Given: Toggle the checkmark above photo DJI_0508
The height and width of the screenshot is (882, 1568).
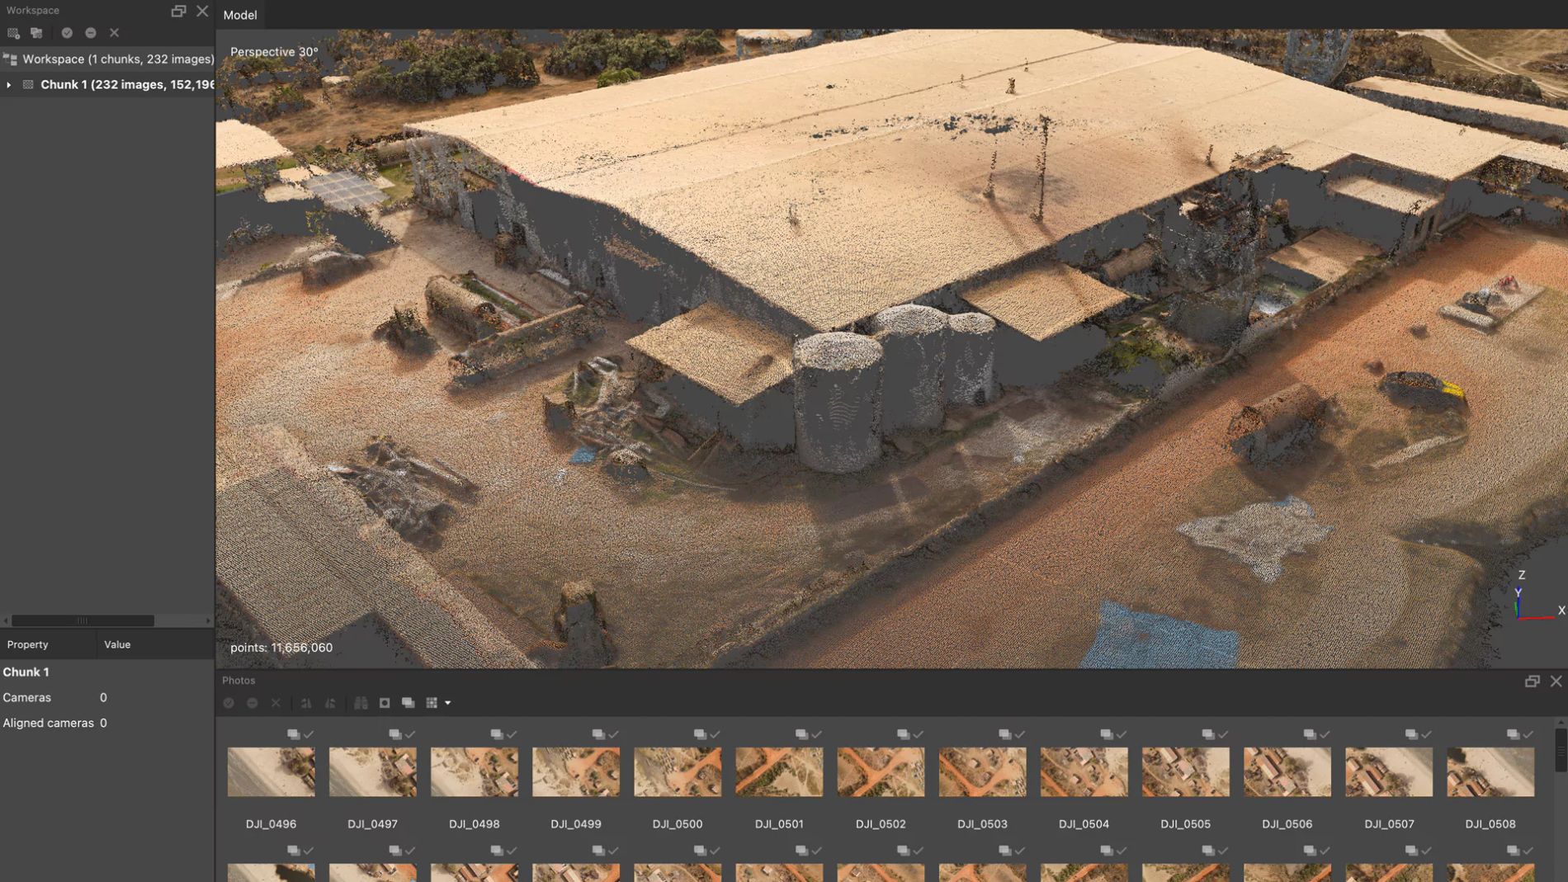Looking at the screenshot, I should (x=1528, y=734).
